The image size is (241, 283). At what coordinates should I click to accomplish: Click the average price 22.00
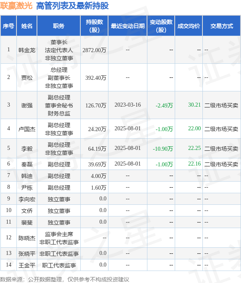(194, 128)
